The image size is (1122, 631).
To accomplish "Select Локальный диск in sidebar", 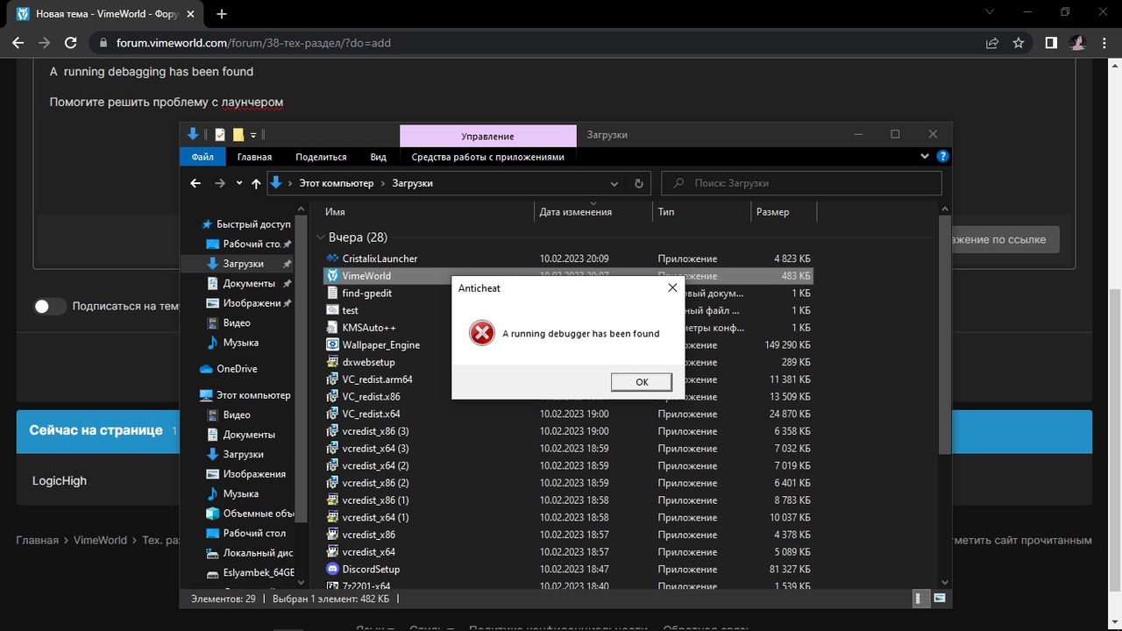I will pyautogui.click(x=249, y=553).
